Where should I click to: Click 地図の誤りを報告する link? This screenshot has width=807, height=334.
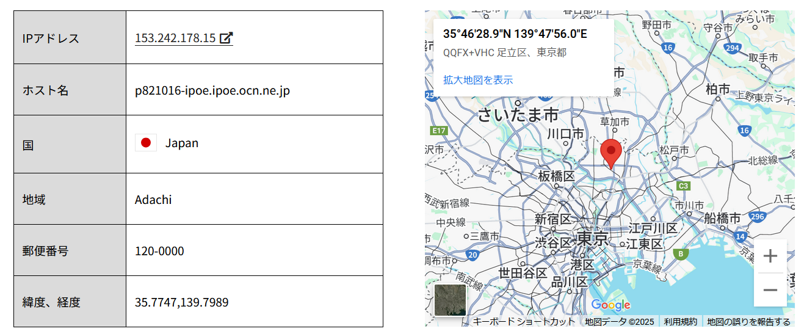coord(749,321)
